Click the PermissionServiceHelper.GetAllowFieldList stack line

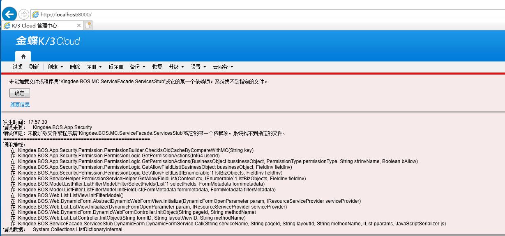(158, 179)
